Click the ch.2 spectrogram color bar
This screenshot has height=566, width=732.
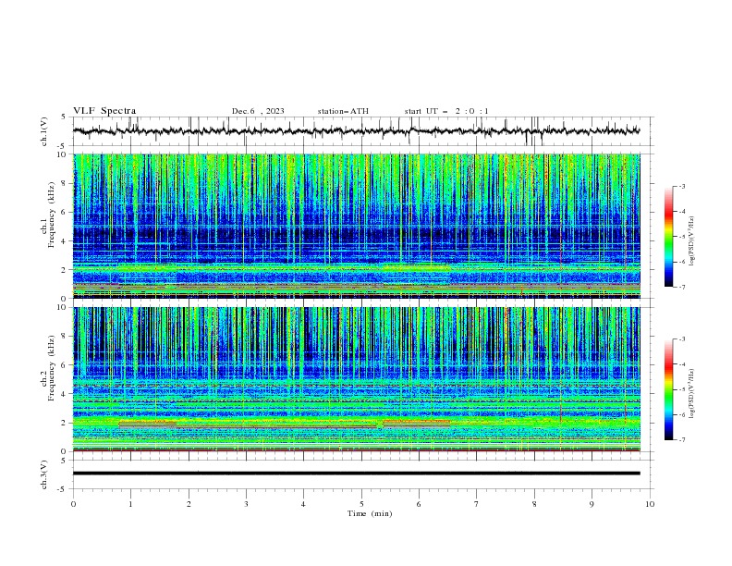[669, 389]
